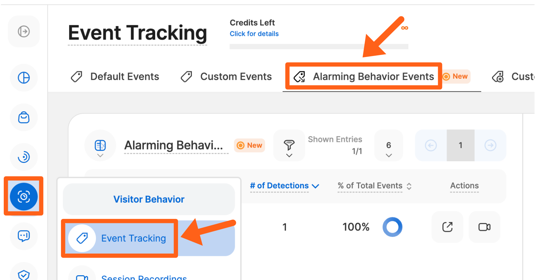Screen dimensions: 535x280
Task: Open the chat bubble sidebar icon
Action: click(24, 236)
